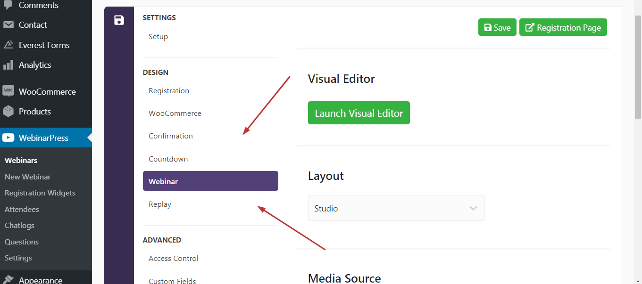Image resolution: width=642 pixels, height=284 pixels.
Task: Click the Layout heading text
Action: [x=326, y=176]
